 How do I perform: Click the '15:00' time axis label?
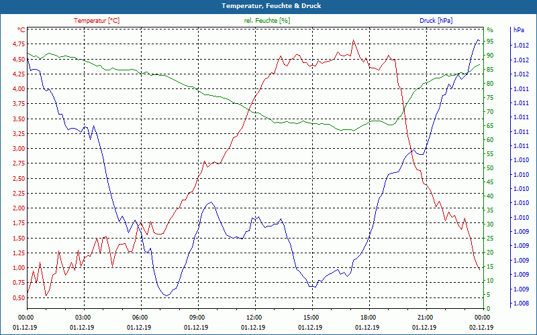click(x=311, y=317)
